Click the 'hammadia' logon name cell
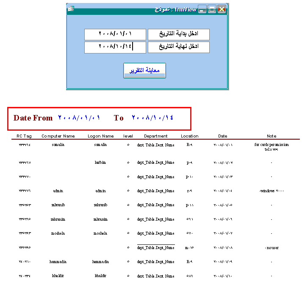Screen dimensions: 302x286 click(x=100, y=262)
